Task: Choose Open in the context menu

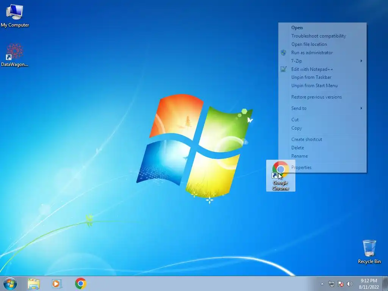Action: [322, 28]
